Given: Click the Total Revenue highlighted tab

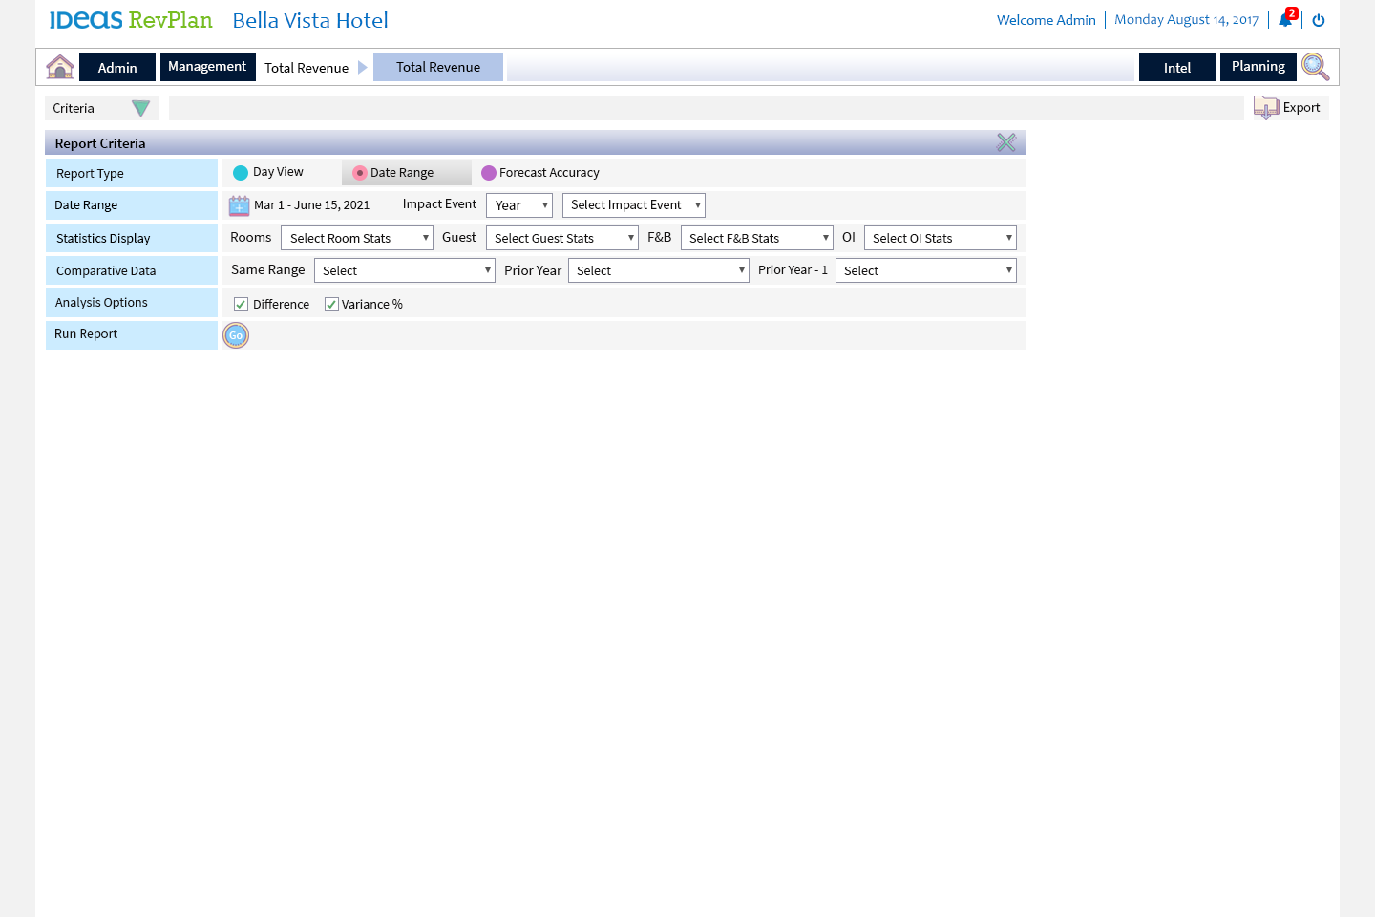Looking at the screenshot, I should pos(438,67).
